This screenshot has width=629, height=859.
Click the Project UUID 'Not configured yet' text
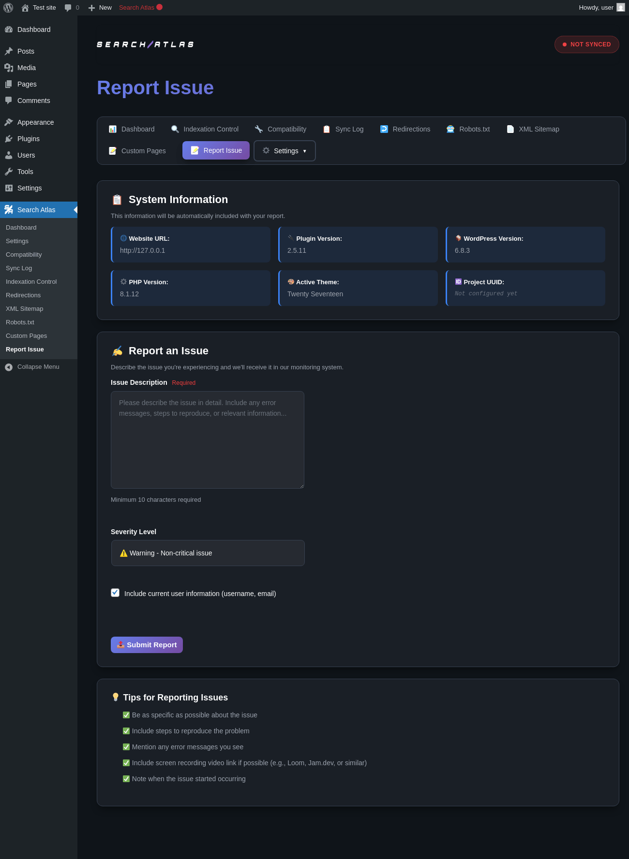tap(486, 293)
